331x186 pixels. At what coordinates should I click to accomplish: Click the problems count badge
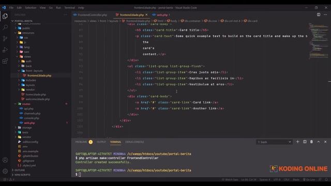coord(91,142)
